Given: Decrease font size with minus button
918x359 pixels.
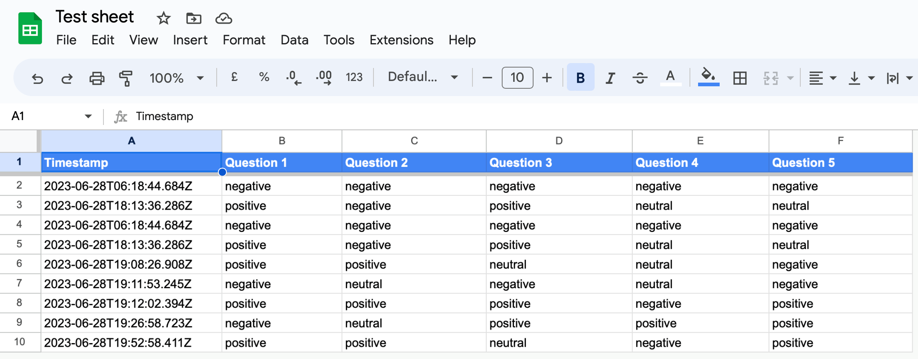Looking at the screenshot, I should point(487,77).
